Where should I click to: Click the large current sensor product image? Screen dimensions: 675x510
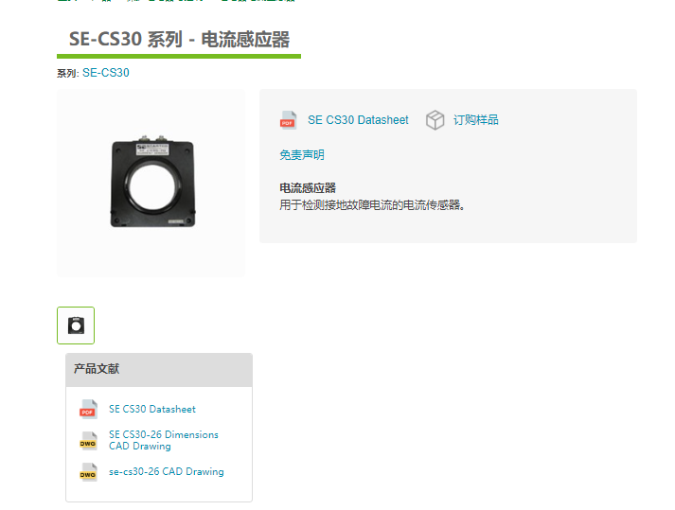152,182
